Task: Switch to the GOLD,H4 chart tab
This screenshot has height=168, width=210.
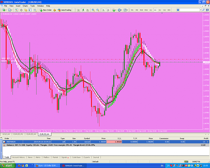Action: [x=6, y=134]
